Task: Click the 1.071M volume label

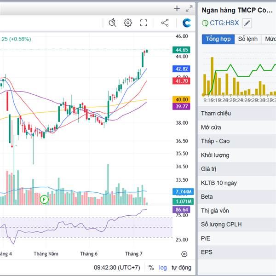Action: [183, 201]
